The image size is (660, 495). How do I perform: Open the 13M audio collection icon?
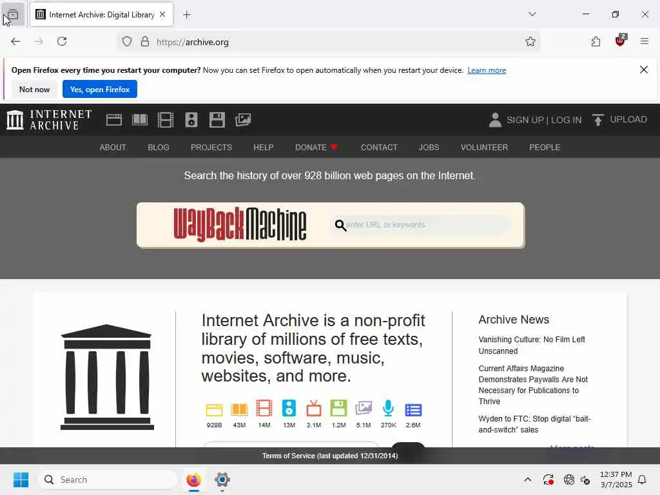coord(289,408)
